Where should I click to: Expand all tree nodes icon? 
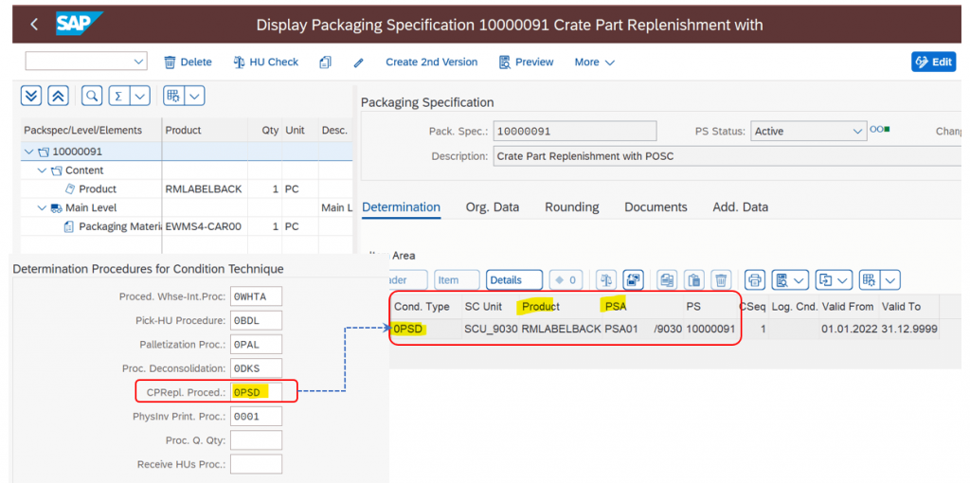pyautogui.click(x=31, y=96)
